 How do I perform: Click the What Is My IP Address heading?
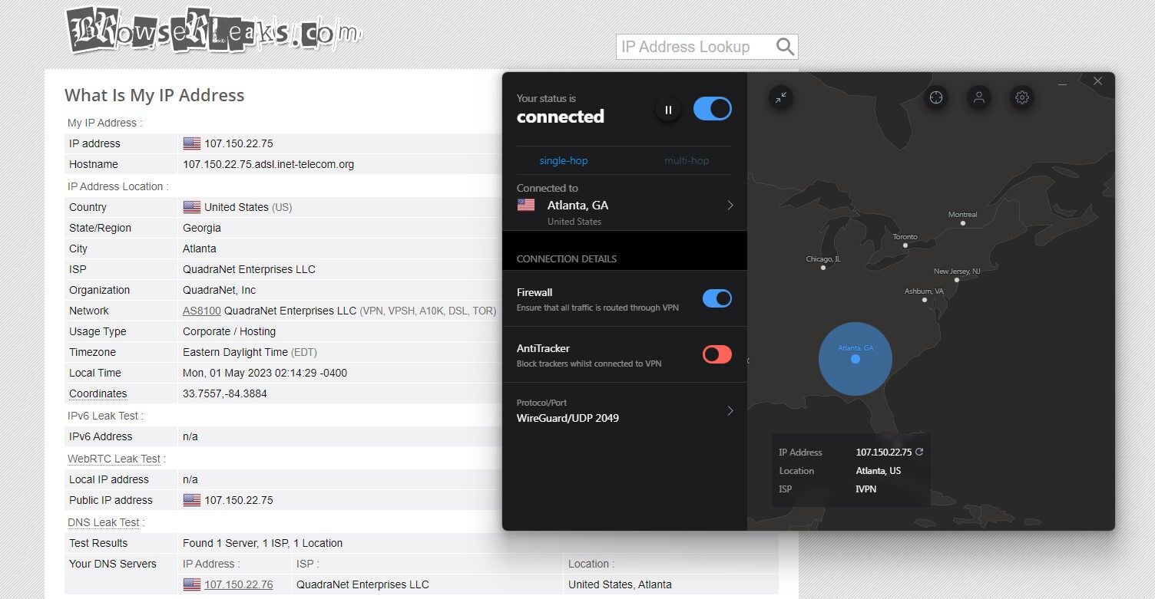click(154, 95)
